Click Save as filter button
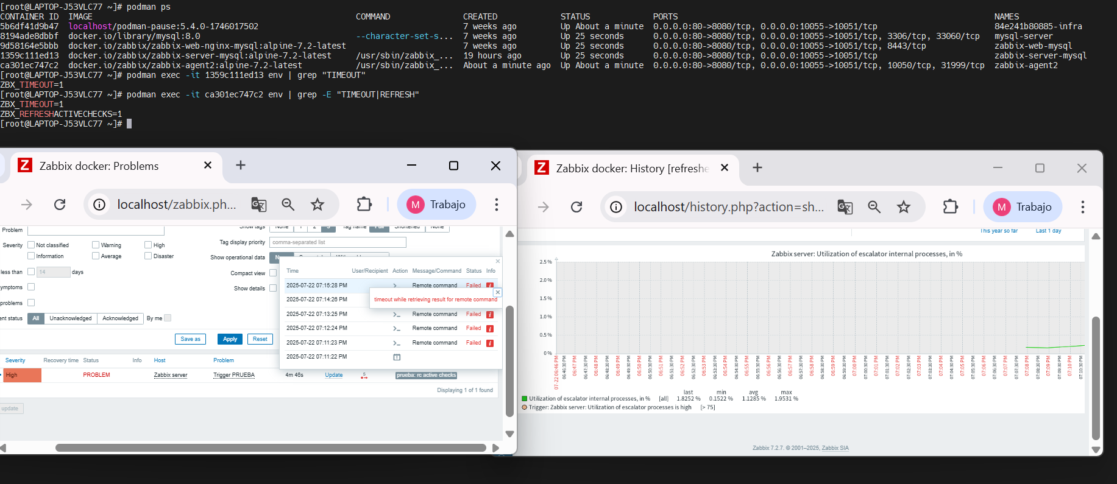The height and width of the screenshot is (484, 1117). pyautogui.click(x=190, y=339)
